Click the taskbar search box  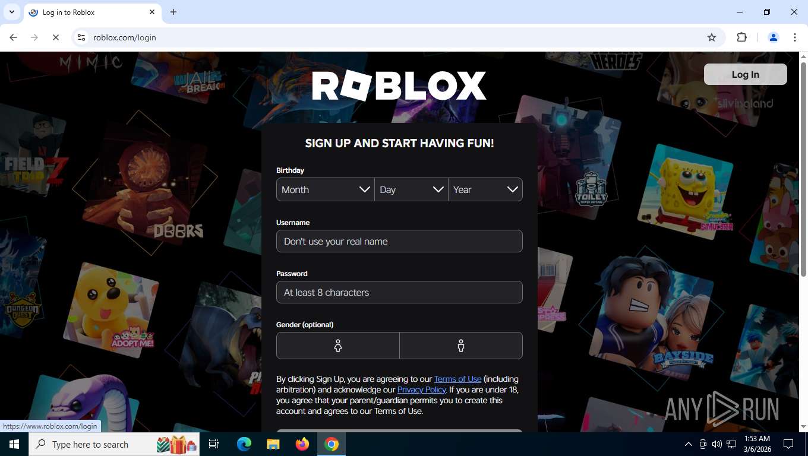(x=115, y=444)
